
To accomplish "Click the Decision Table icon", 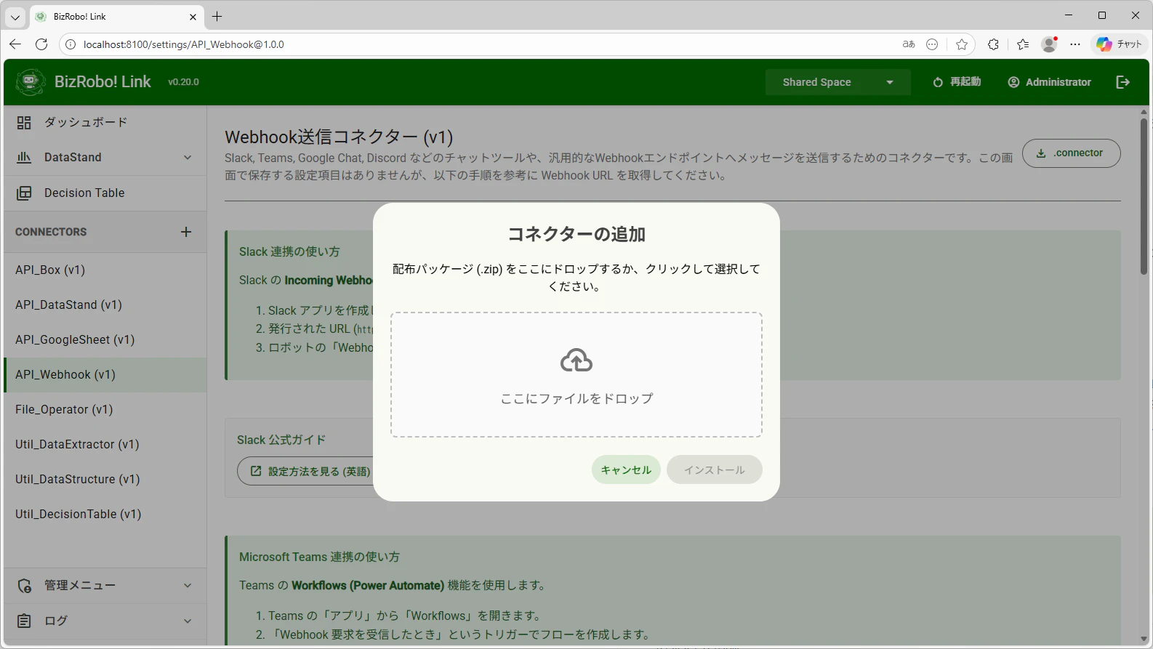I will click(24, 193).
